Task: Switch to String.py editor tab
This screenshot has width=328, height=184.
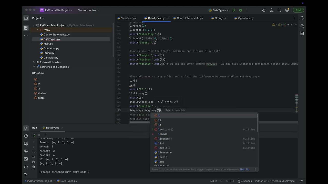Action: coord(219,18)
